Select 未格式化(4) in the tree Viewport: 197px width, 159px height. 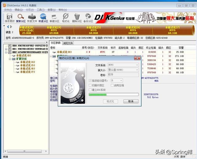pos(27,62)
